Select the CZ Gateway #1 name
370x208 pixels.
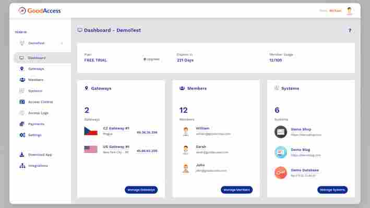(116, 128)
